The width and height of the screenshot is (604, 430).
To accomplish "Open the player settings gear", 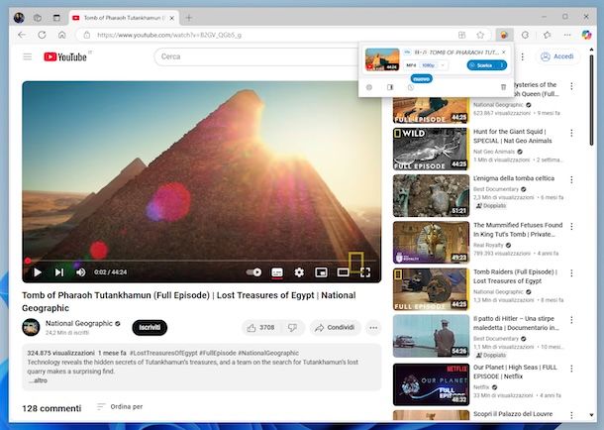I will (x=299, y=272).
